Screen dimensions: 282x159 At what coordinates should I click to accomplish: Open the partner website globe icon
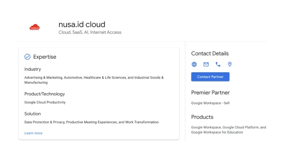(194, 64)
